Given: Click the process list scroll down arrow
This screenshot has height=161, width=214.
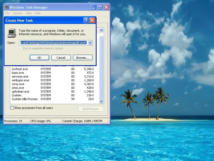Looking at the screenshot, I should point(101,101).
